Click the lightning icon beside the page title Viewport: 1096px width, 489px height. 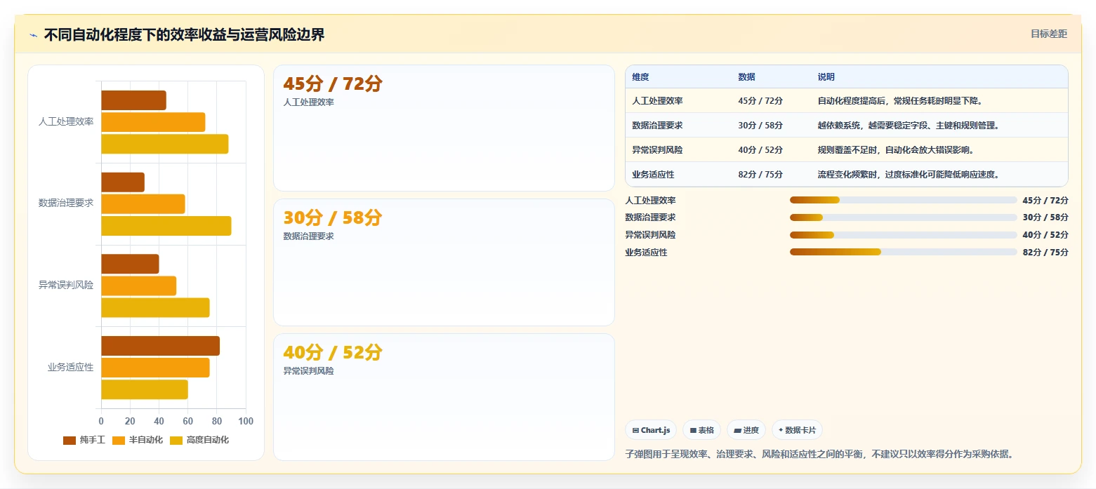33,35
